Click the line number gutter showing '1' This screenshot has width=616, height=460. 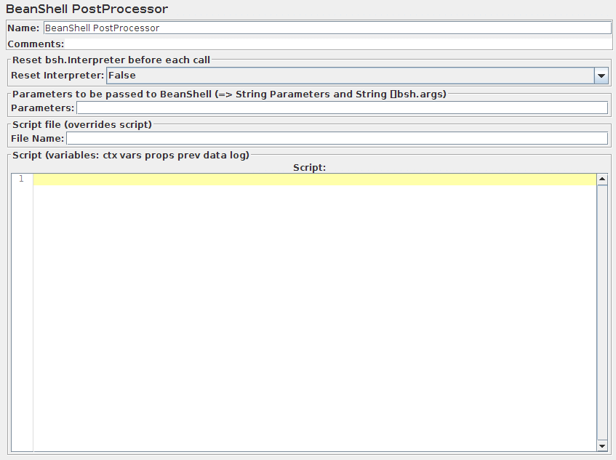pos(21,178)
